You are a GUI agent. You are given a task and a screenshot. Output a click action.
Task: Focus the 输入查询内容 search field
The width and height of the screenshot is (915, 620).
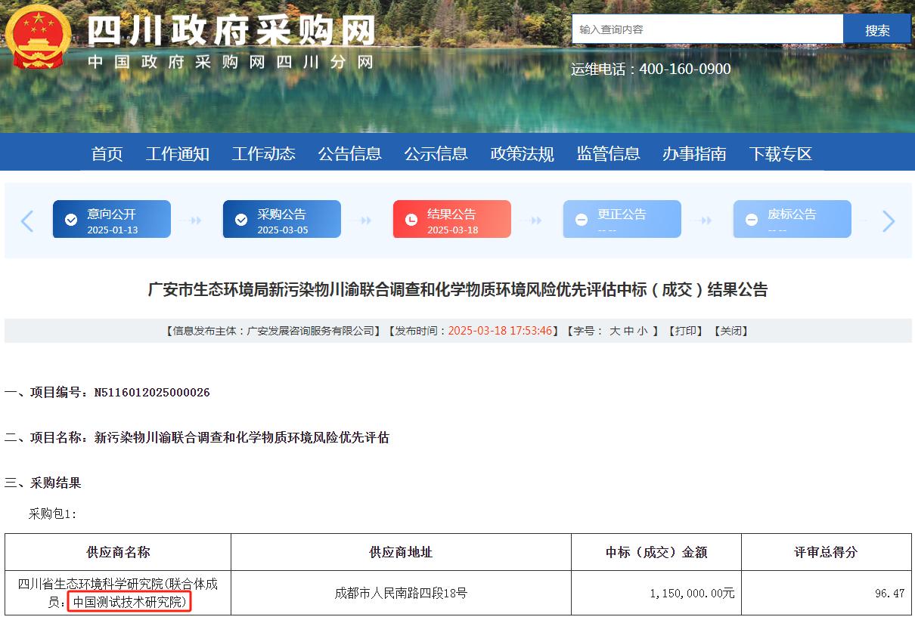pos(707,29)
